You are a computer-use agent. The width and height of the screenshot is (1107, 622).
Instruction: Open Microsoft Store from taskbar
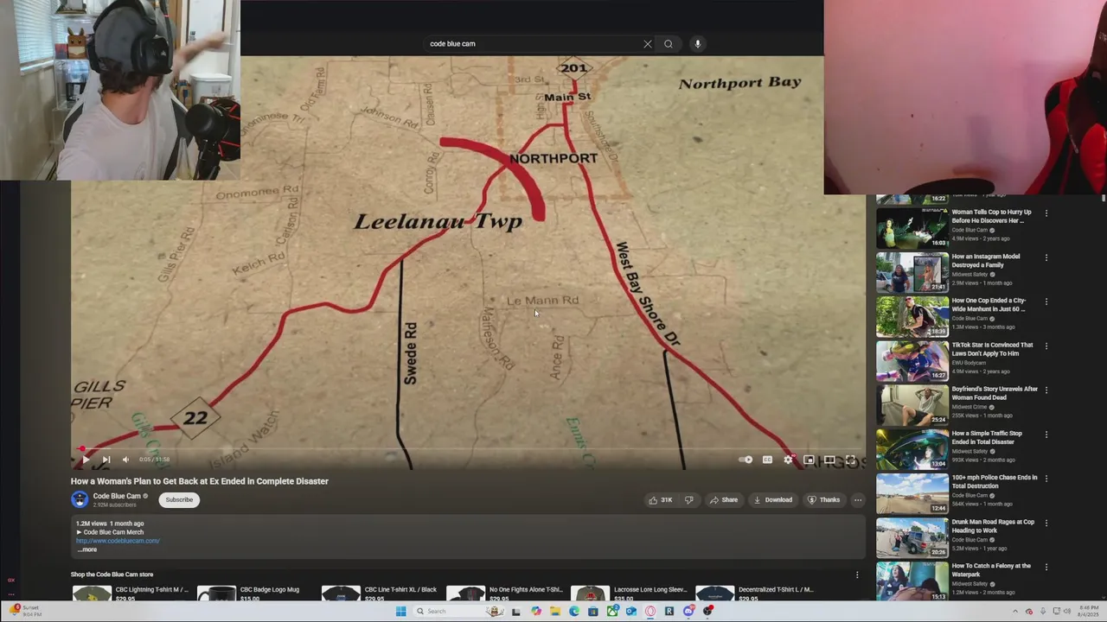[x=593, y=612]
